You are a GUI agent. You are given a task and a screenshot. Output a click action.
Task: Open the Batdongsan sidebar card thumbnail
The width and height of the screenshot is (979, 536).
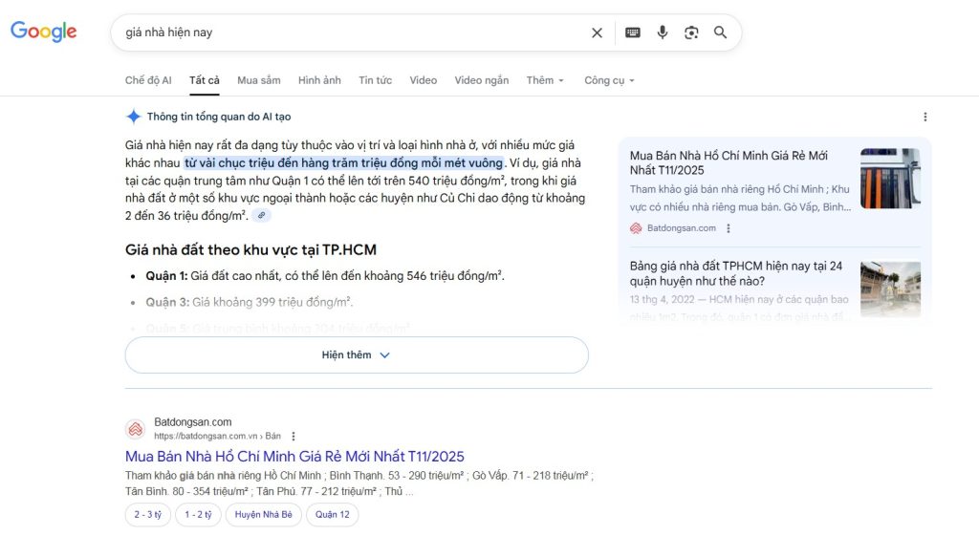889,179
